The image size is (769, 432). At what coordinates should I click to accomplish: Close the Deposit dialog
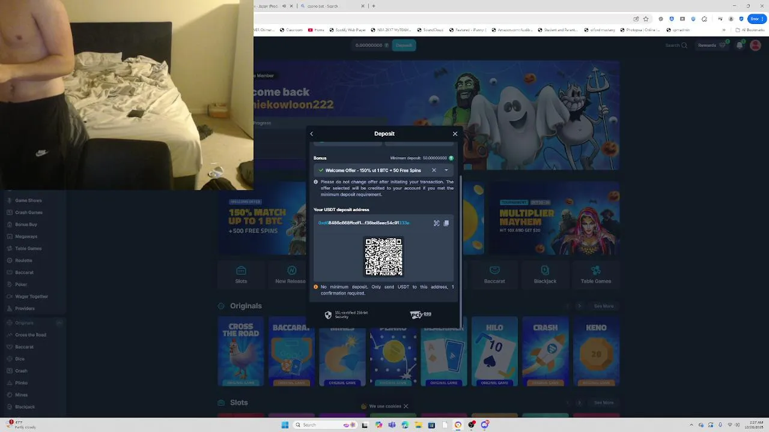pyautogui.click(x=455, y=134)
